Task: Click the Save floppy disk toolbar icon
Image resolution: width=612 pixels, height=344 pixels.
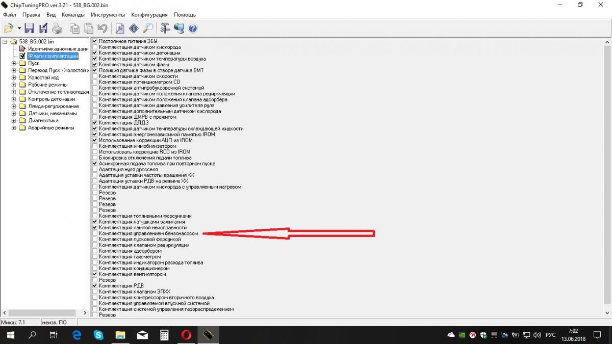Action: click(29, 29)
